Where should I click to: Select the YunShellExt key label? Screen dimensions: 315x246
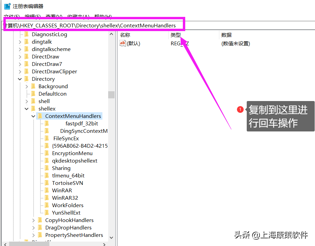(66, 213)
